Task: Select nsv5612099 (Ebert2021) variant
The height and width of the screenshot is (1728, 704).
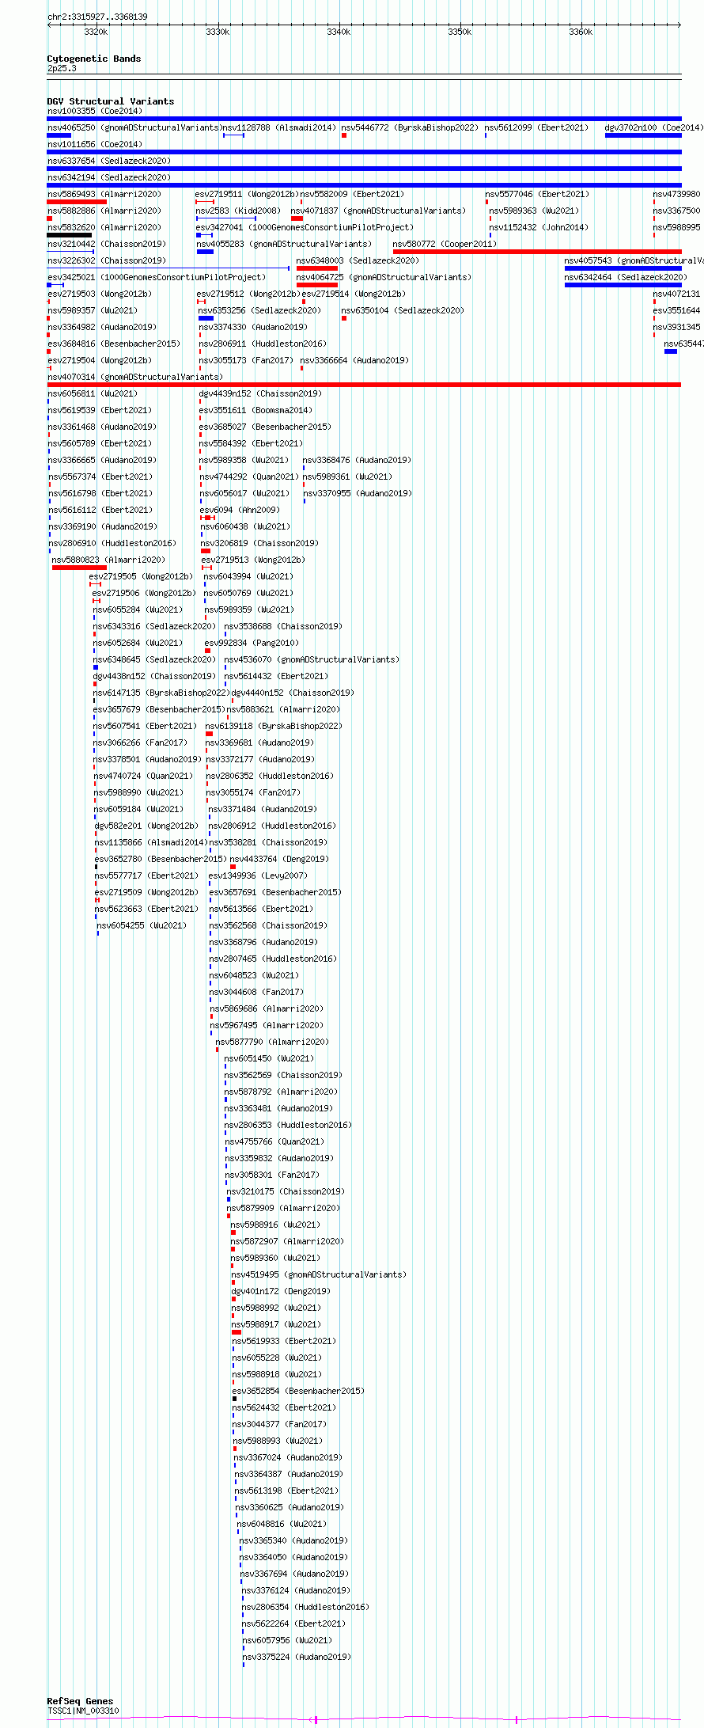Action: pos(536,127)
